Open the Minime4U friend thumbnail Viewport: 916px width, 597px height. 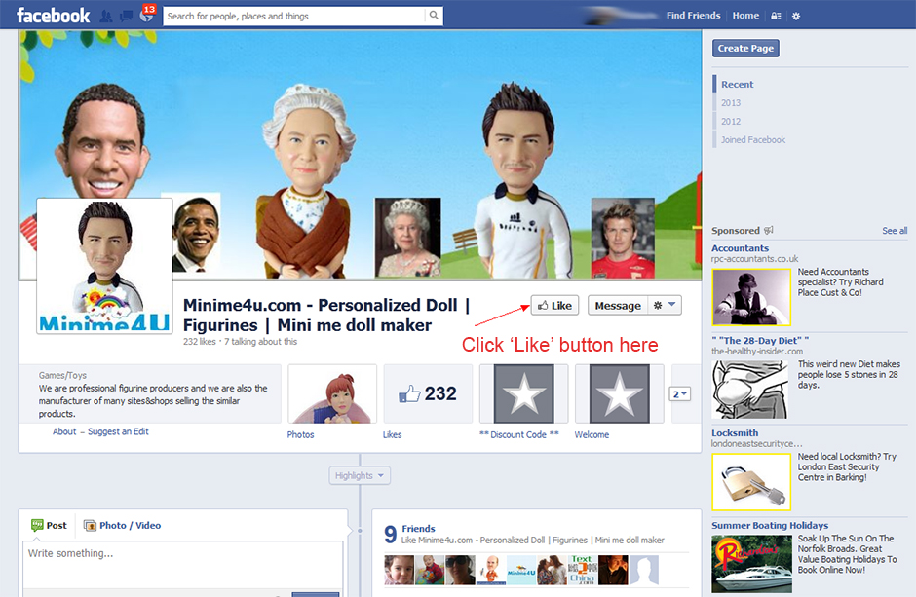520,570
